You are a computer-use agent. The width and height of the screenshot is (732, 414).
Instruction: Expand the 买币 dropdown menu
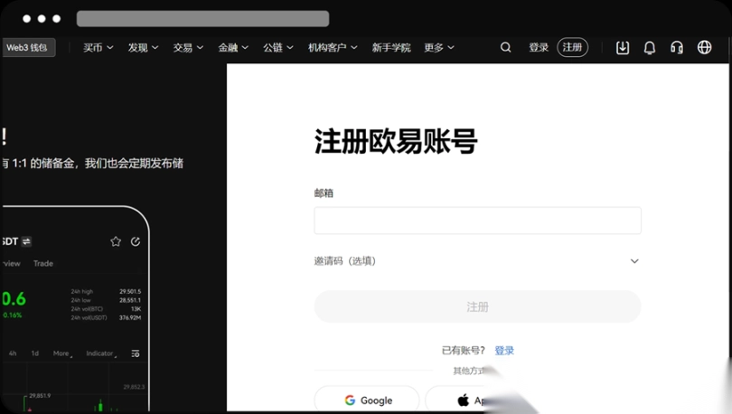99,48
